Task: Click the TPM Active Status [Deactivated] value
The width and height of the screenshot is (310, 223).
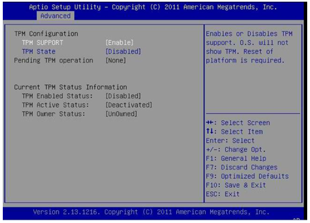Action: 129,105
